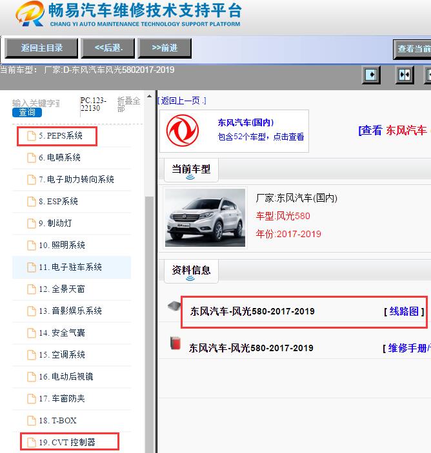
Task: Click PC.123-22130 text in sidebar
Action: pos(93,104)
